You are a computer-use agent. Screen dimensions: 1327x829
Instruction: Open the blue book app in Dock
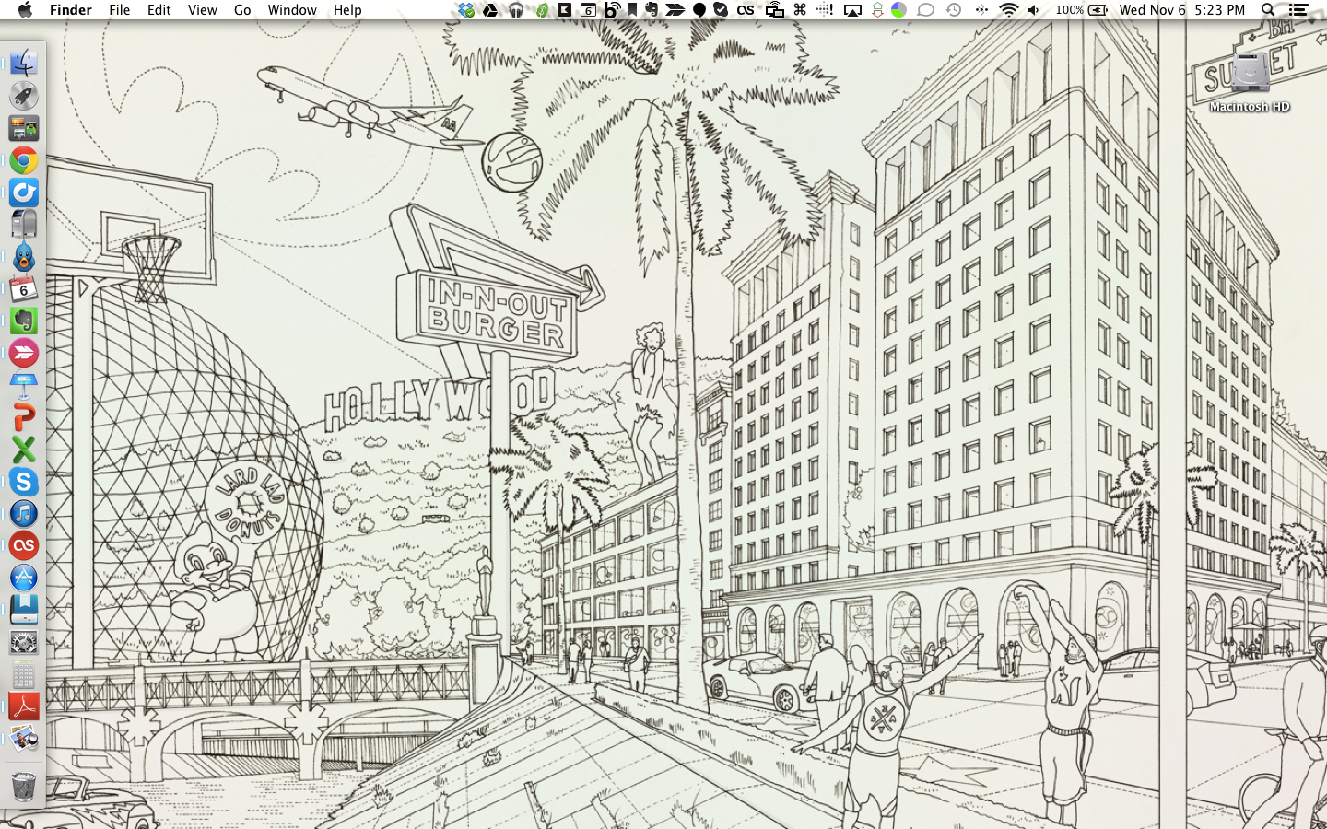24,609
